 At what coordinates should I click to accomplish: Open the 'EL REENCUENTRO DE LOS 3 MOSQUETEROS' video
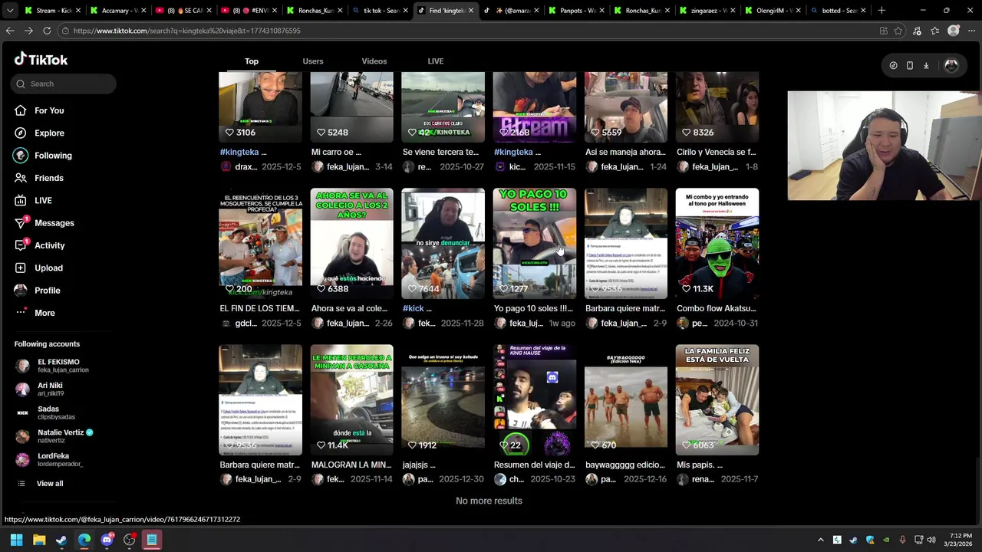pos(260,243)
